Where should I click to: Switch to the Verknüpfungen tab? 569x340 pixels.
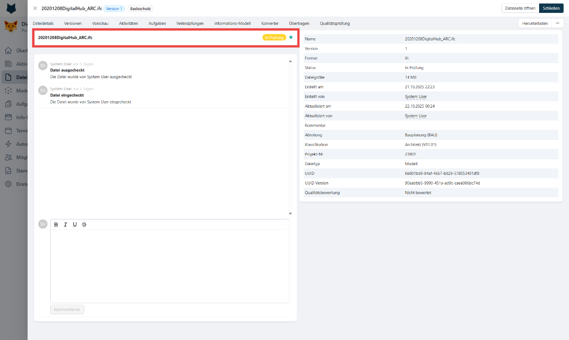tap(190, 23)
